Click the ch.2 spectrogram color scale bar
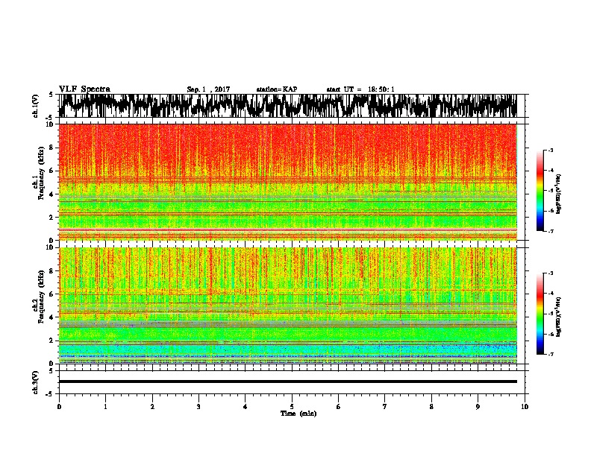The image size is (591, 456). [x=540, y=314]
